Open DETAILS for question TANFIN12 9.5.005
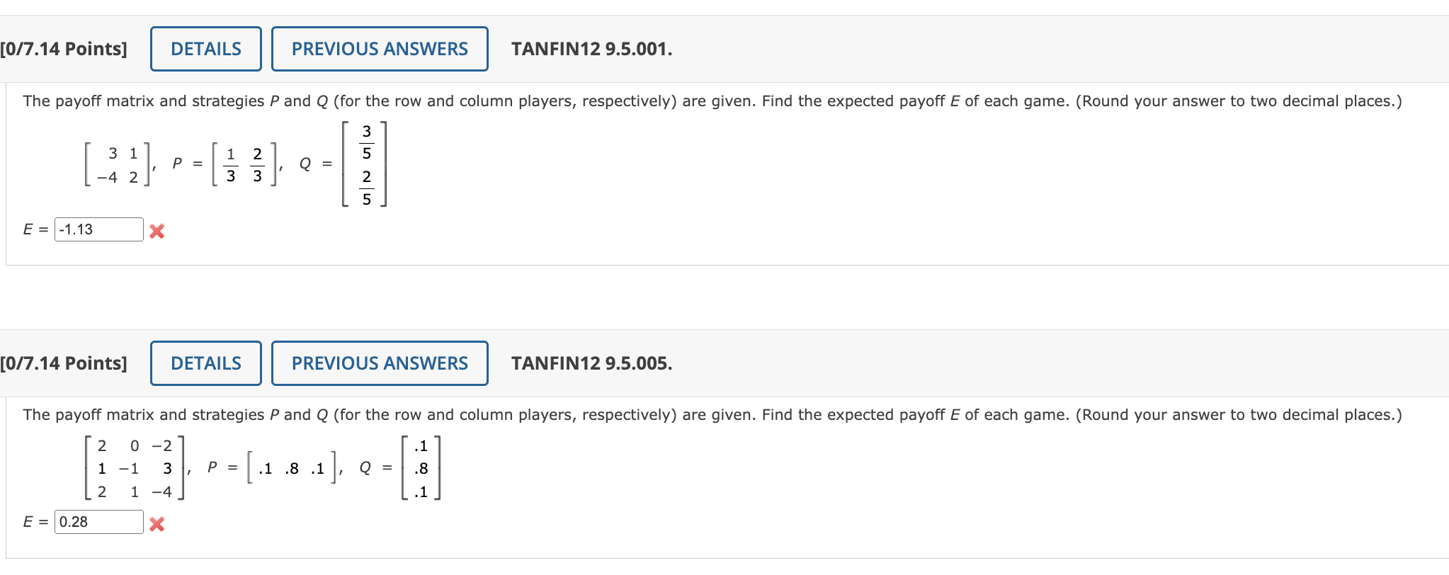1449x575 pixels. click(x=206, y=363)
